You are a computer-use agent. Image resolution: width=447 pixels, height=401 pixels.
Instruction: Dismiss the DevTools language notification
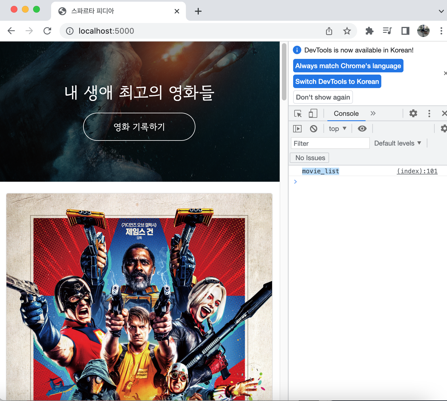coord(445,73)
